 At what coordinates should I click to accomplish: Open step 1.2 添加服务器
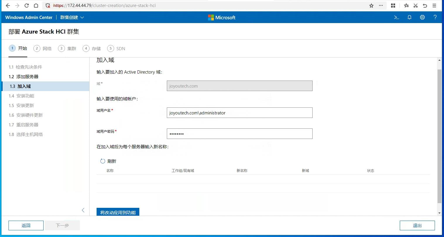pyautogui.click(x=23, y=76)
